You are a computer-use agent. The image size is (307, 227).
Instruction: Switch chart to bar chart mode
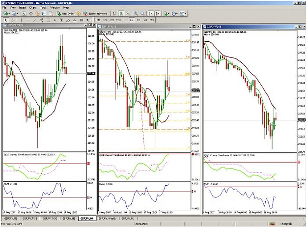(115, 14)
